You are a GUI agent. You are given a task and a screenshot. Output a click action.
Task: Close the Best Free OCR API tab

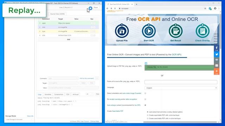point(132,4)
